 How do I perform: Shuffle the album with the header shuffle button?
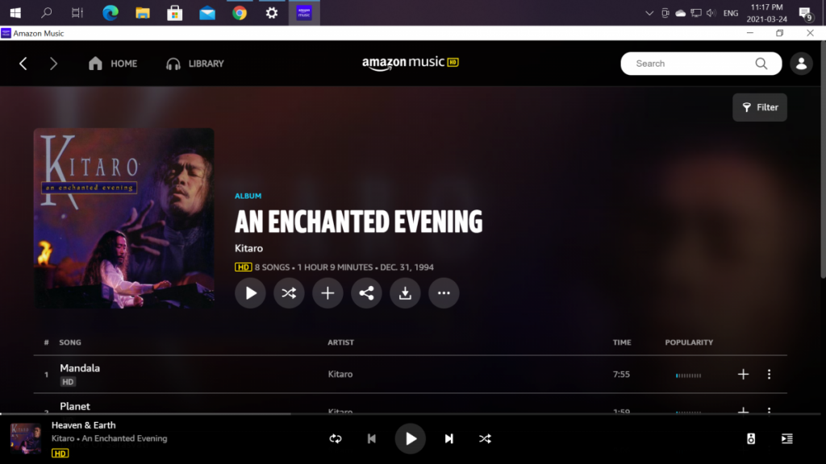point(289,293)
